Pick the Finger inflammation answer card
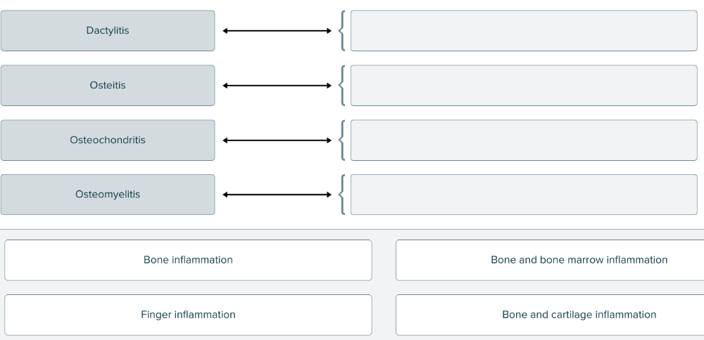This screenshot has width=704, height=340. point(188,315)
